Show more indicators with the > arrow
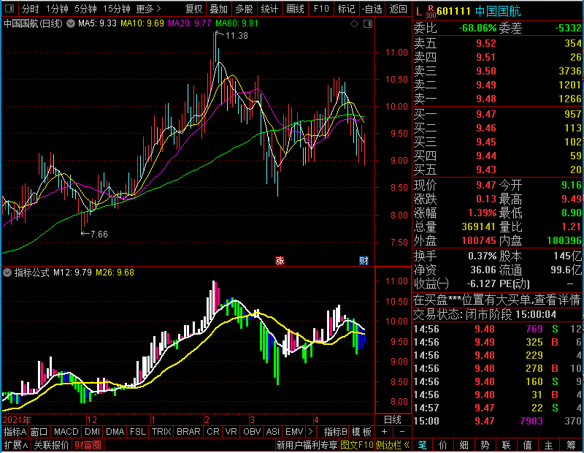Viewport: 584px width, 453px height. pos(310,432)
